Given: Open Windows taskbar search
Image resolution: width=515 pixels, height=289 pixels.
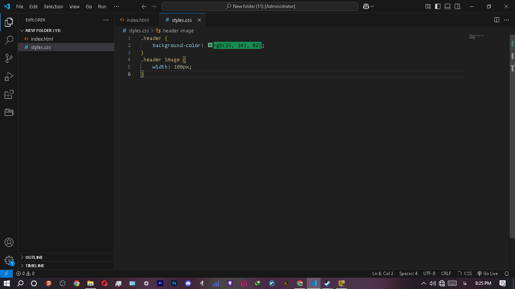Looking at the screenshot, I should pos(20,283).
